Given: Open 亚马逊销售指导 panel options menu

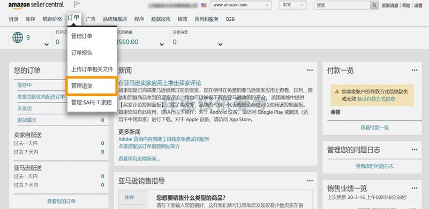Looking at the screenshot, I should click(x=310, y=181).
